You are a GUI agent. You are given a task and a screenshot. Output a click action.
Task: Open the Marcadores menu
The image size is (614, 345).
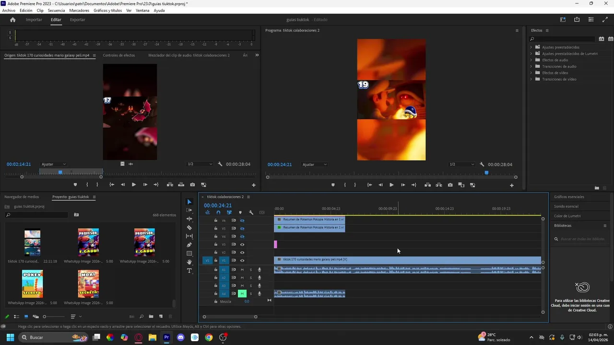(x=79, y=11)
